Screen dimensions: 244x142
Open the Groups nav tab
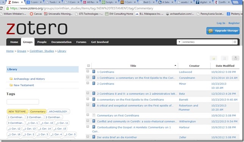28,42
